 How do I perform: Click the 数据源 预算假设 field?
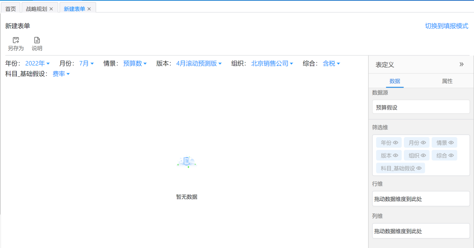[421, 107]
